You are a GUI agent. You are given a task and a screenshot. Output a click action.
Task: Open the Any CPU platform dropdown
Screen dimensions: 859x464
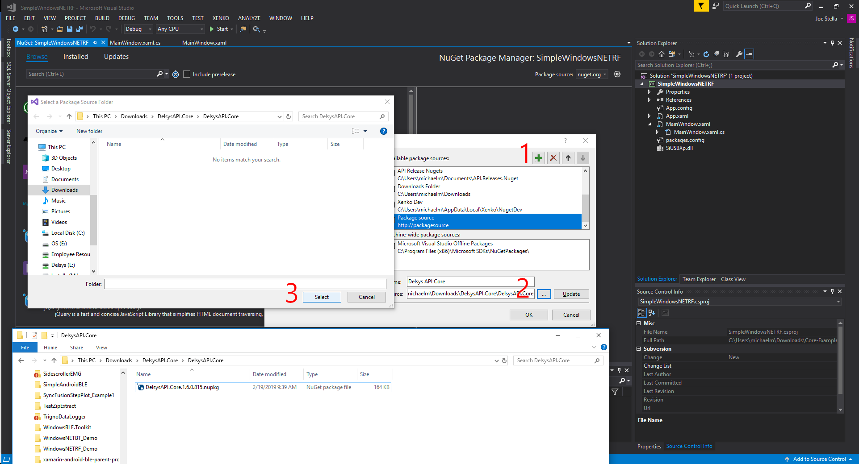click(180, 29)
